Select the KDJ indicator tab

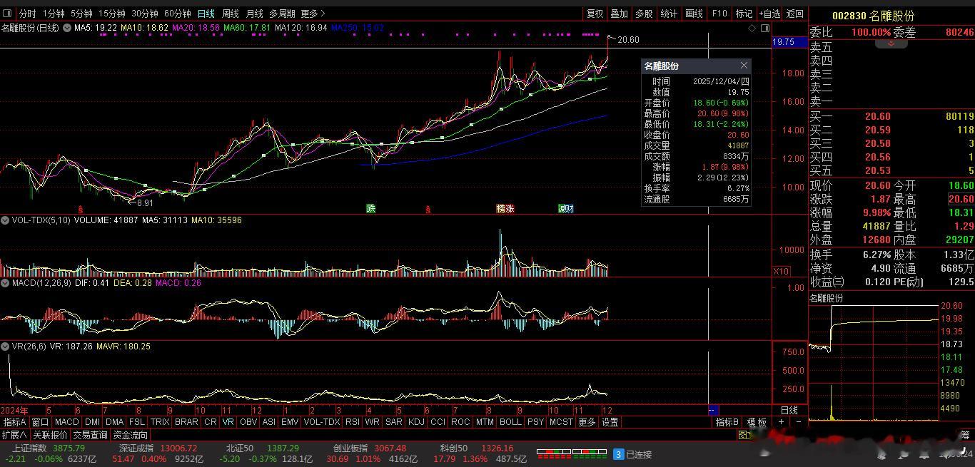coord(416,422)
